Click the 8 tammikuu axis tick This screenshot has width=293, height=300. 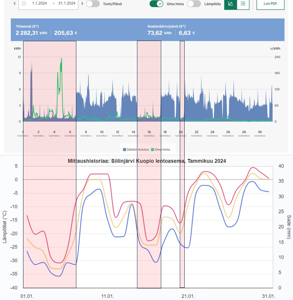tap(86, 133)
